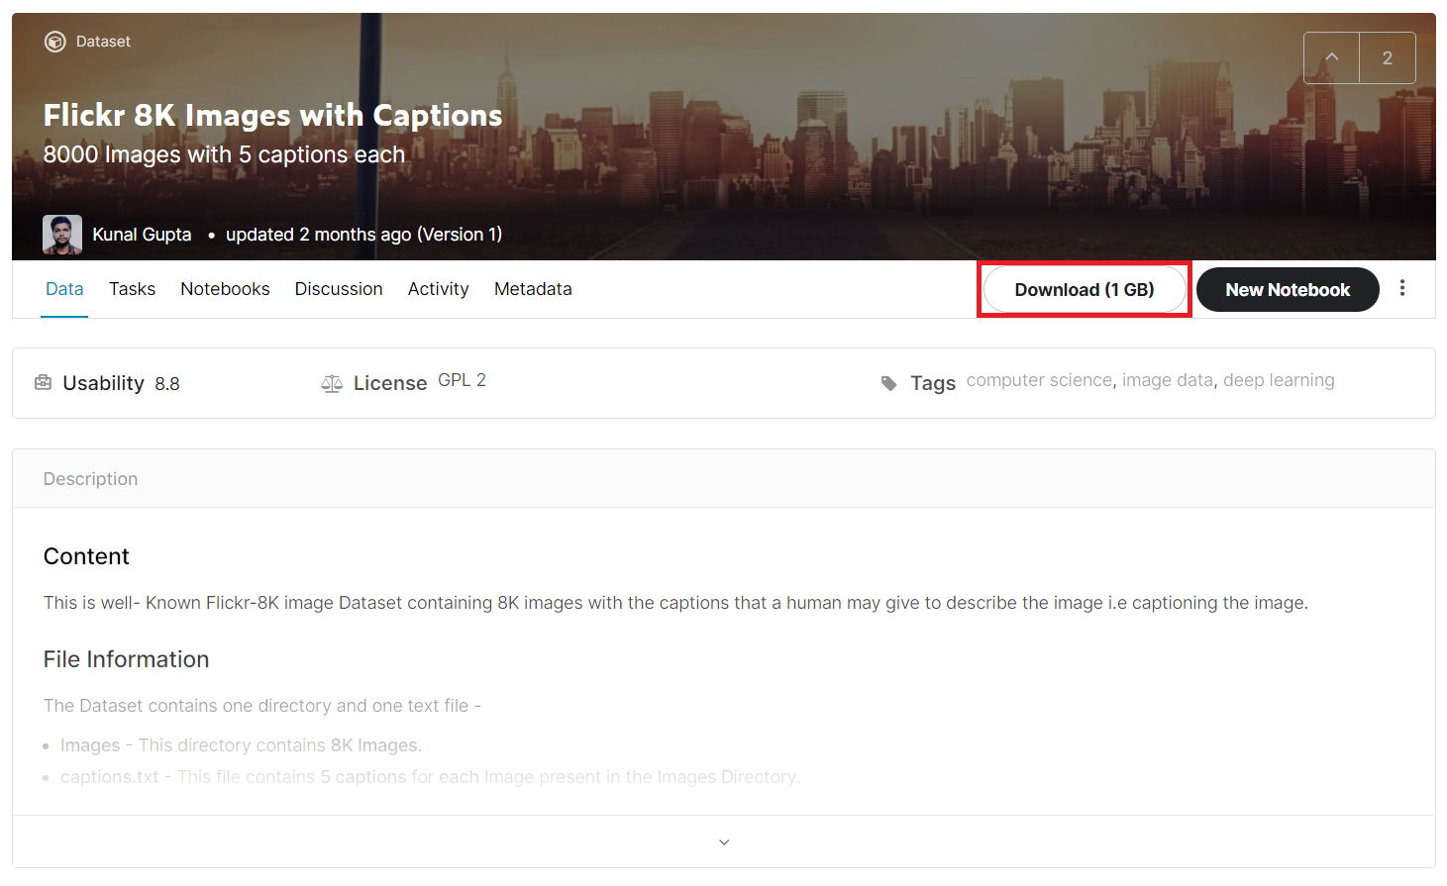Viewport: 1447px width, 886px height.
Task: Click the captions.txt bullet item
Action: coord(430,777)
